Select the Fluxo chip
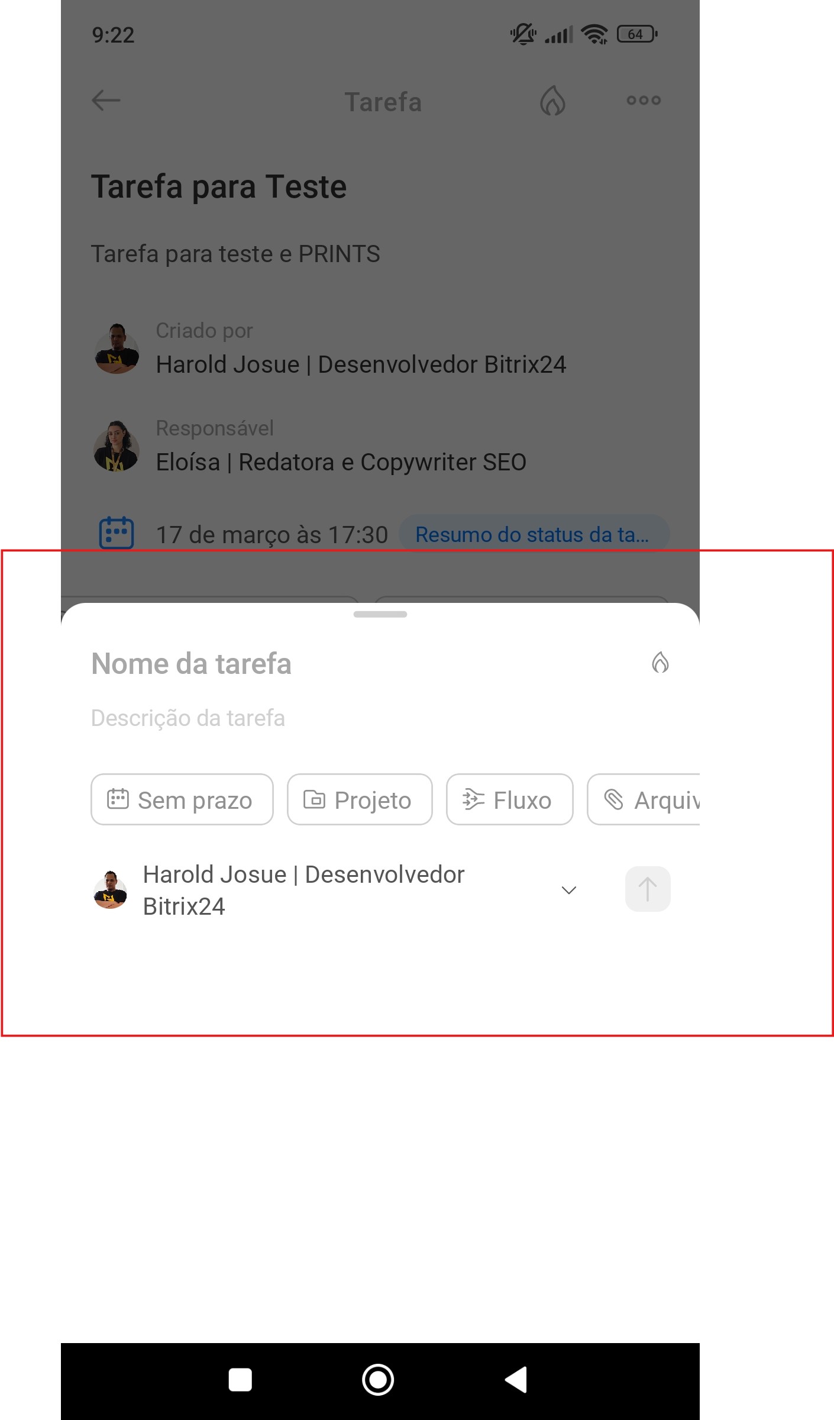 point(510,799)
